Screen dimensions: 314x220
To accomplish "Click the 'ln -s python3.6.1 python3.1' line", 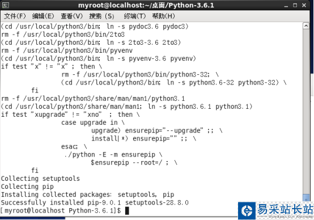I will pos(126,107).
